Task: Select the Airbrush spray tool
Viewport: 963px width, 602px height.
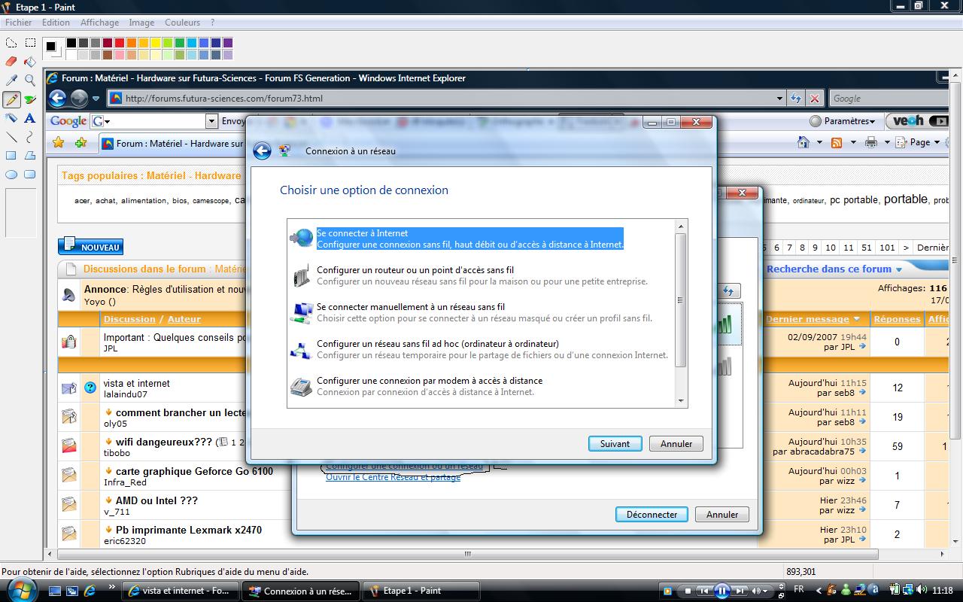Action: (x=11, y=118)
